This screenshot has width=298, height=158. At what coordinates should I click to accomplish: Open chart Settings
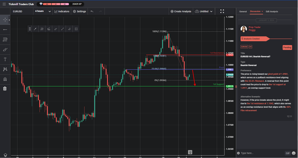(x=79, y=11)
